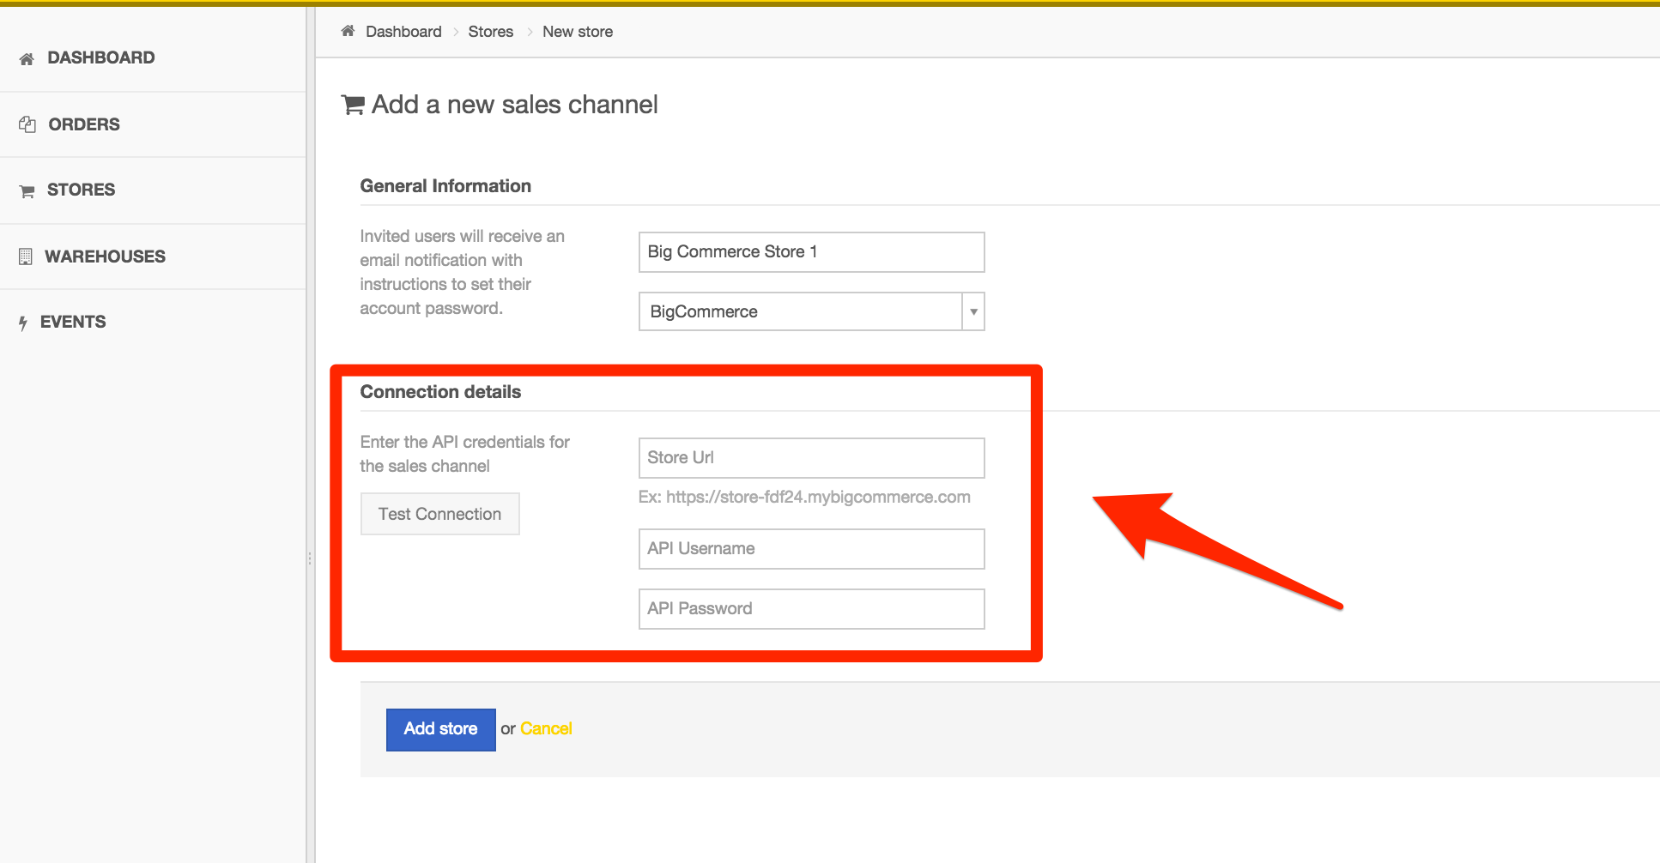The image size is (1660, 863).
Task: Focus the Store Url input
Action: coord(811,458)
